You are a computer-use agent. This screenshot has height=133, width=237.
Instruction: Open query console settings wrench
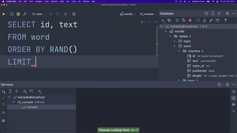(25, 14)
